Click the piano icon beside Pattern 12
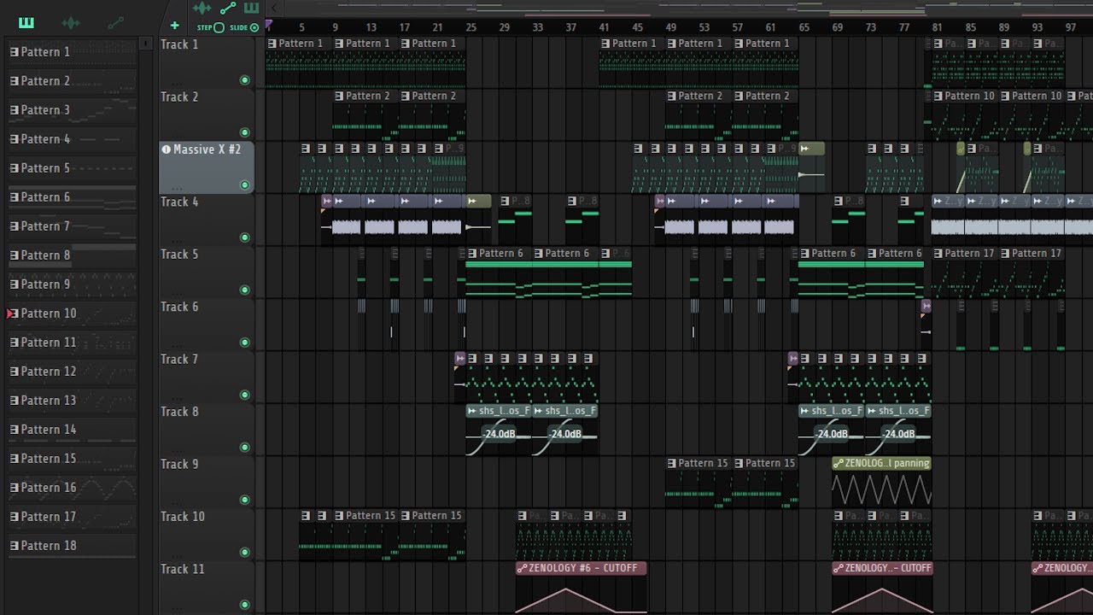The width and height of the screenshot is (1093, 615). (14, 372)
